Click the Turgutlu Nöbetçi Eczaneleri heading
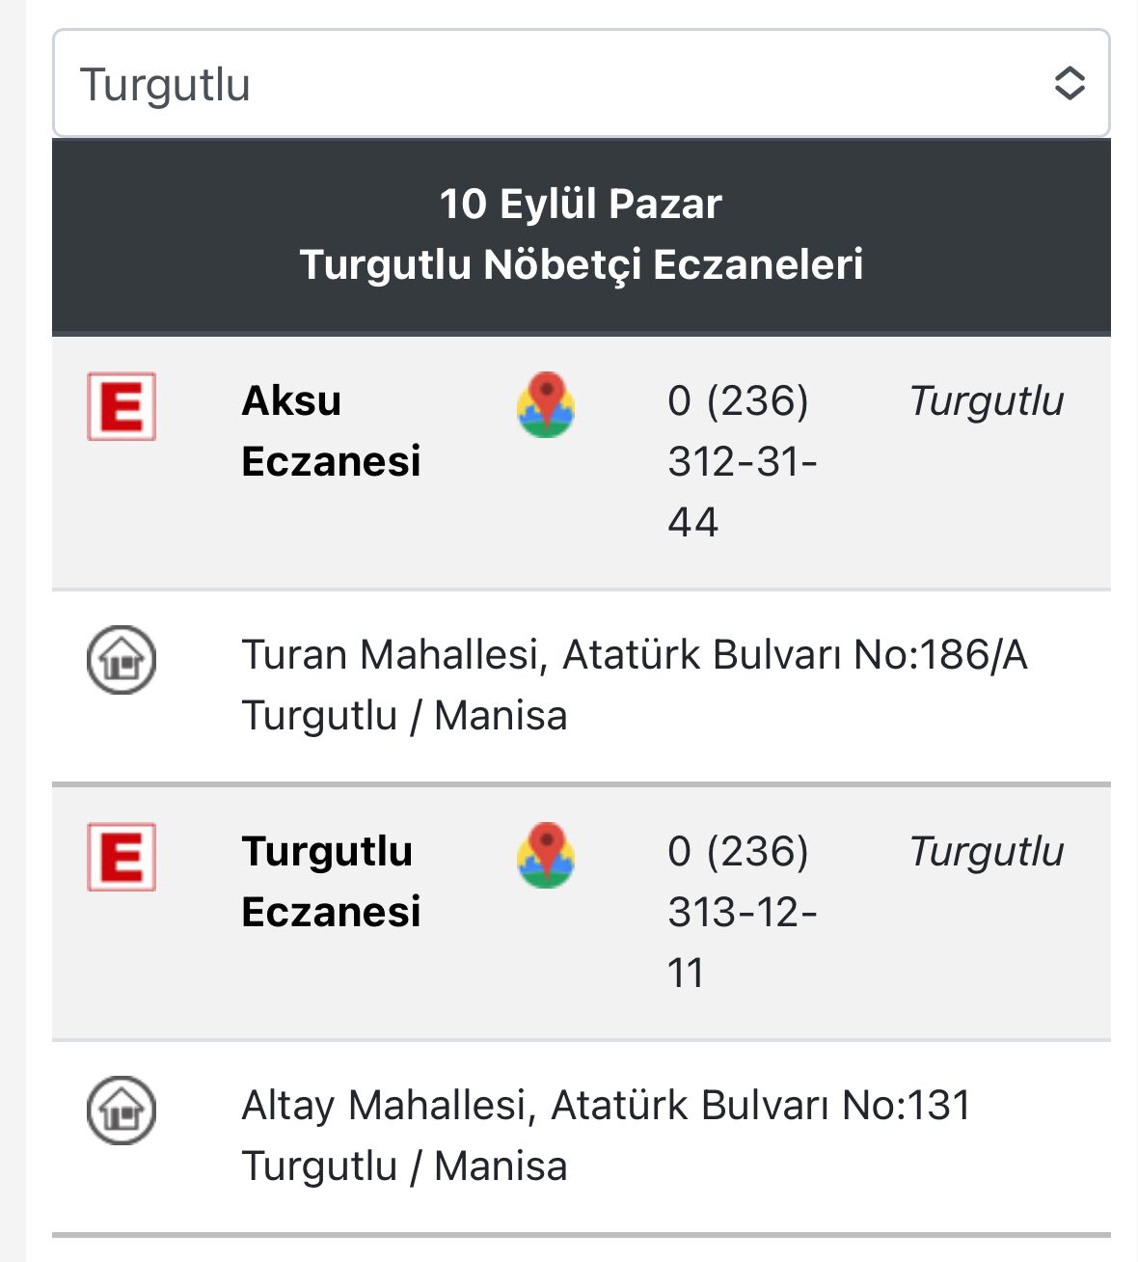 [x=581, y=265]
